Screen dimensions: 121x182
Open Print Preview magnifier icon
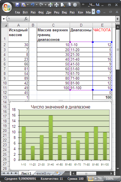click(63, 5)
